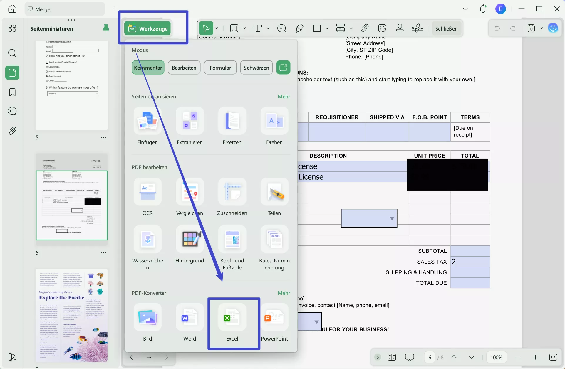Click Mehr next to PDF-Konverter

pos(284,293)
